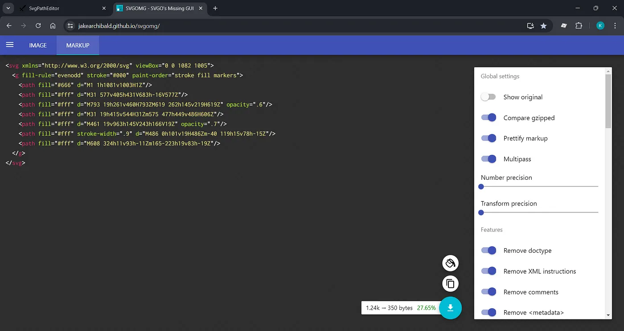This screenshot has width=624, height=331.
Task: Disable Prettify markup
Action: pos(489,138)
